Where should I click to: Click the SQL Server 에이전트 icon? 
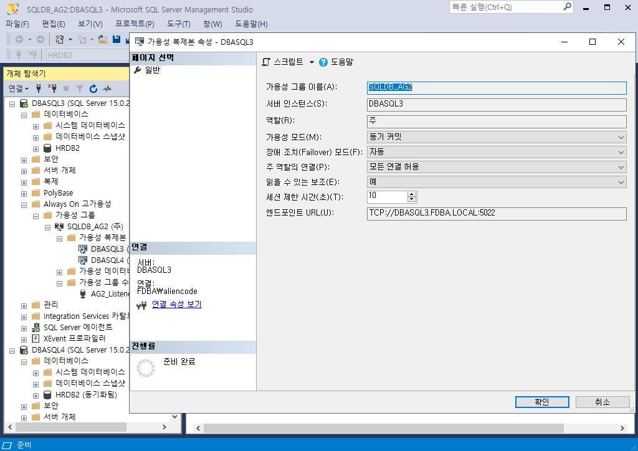pos(36,328)
